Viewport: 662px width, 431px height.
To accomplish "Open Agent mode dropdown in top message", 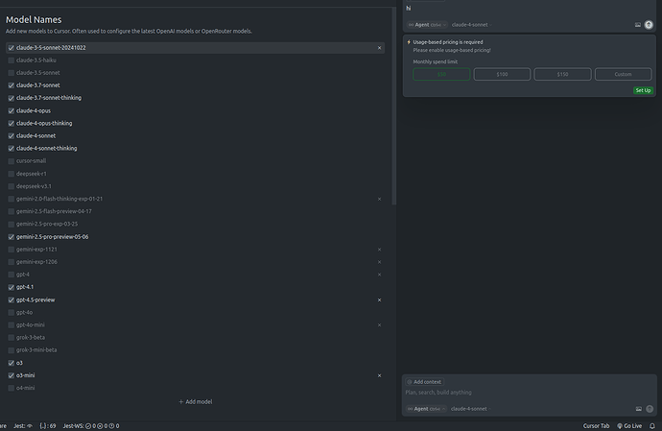I will click(x=427, y=25).
